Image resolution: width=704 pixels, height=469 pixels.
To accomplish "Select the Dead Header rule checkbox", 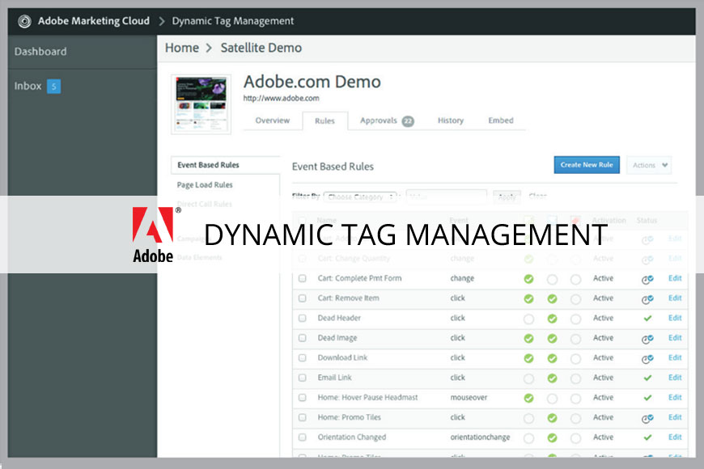I will tap(302, 318).
